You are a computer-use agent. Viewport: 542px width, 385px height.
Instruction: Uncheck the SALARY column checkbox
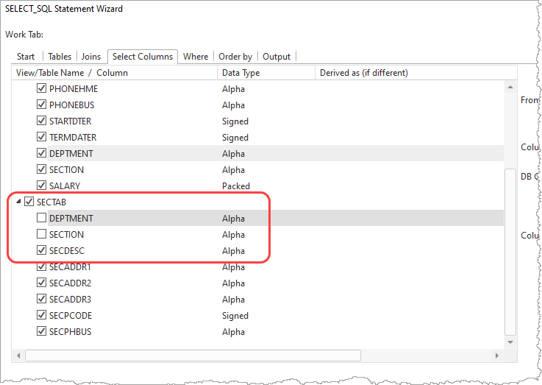(42, 186)
